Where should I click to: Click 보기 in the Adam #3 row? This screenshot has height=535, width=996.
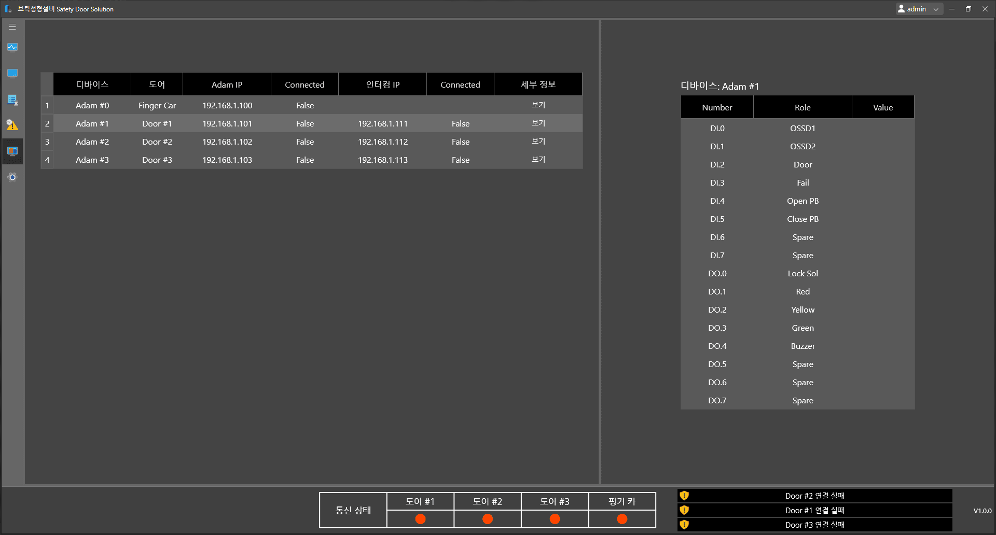tap(538, 160)
